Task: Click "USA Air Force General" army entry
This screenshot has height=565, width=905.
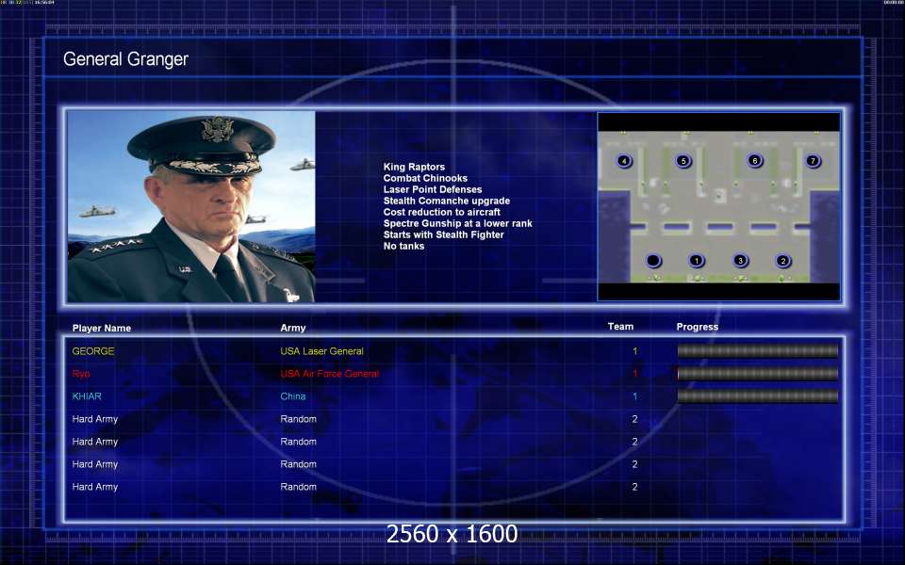Action: (x=330, y=374)
